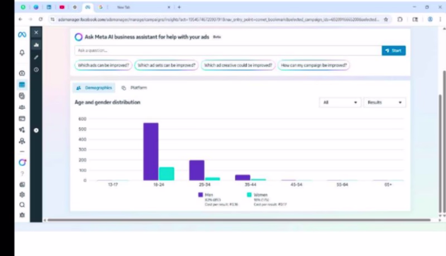The height and width of the screenshot is (256, 446).
Task: Switch to the Demographics tab
Action: (94, 88)
